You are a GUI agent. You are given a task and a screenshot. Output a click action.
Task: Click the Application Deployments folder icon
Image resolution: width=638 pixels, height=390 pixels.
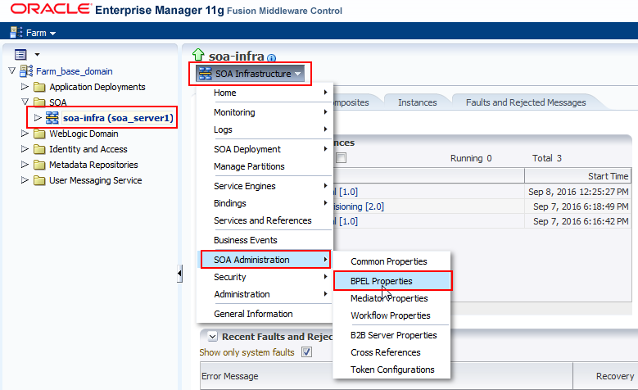tap(39, 87)
